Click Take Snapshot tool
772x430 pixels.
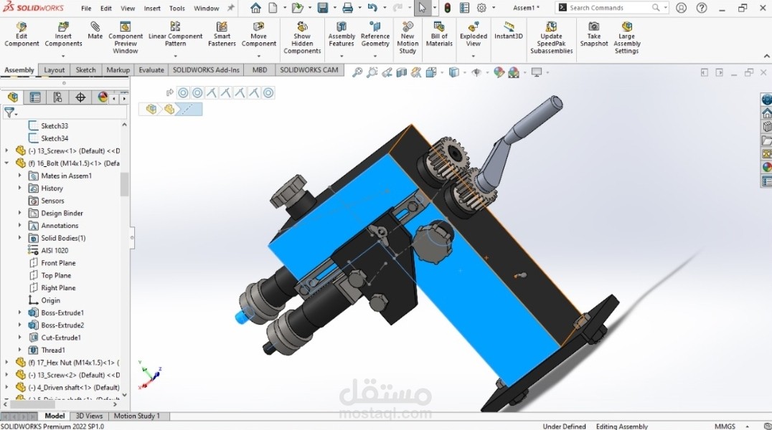coord(594,34)
